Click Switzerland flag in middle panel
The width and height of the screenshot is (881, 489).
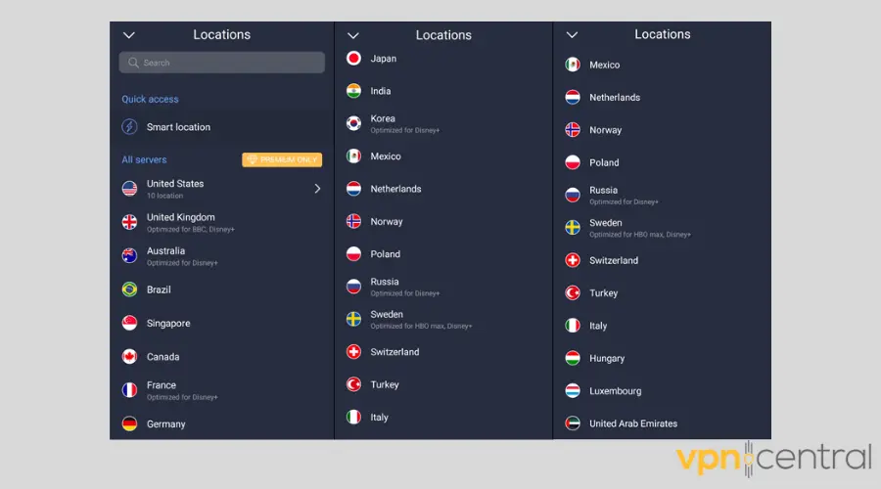(x=353, y=352)
